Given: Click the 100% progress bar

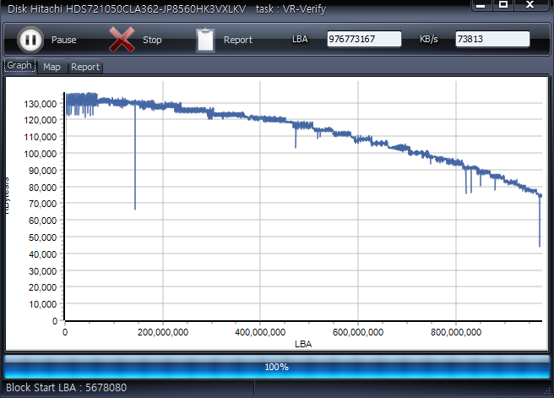Looking at the screenshot, I should [x=277, y=367].
